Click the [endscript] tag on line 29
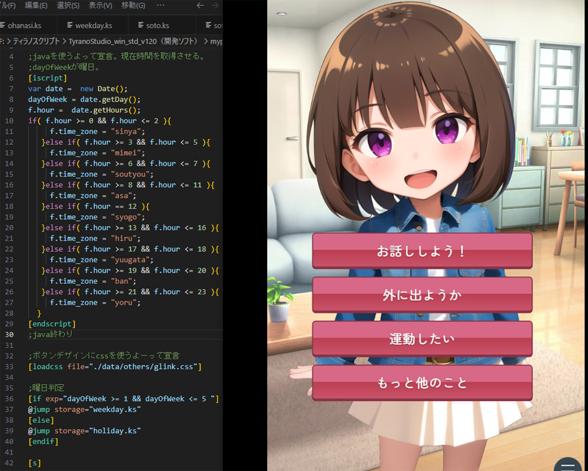Image resolution: width=588 pixels, height=471 pixels. click(x=52, y=324)
